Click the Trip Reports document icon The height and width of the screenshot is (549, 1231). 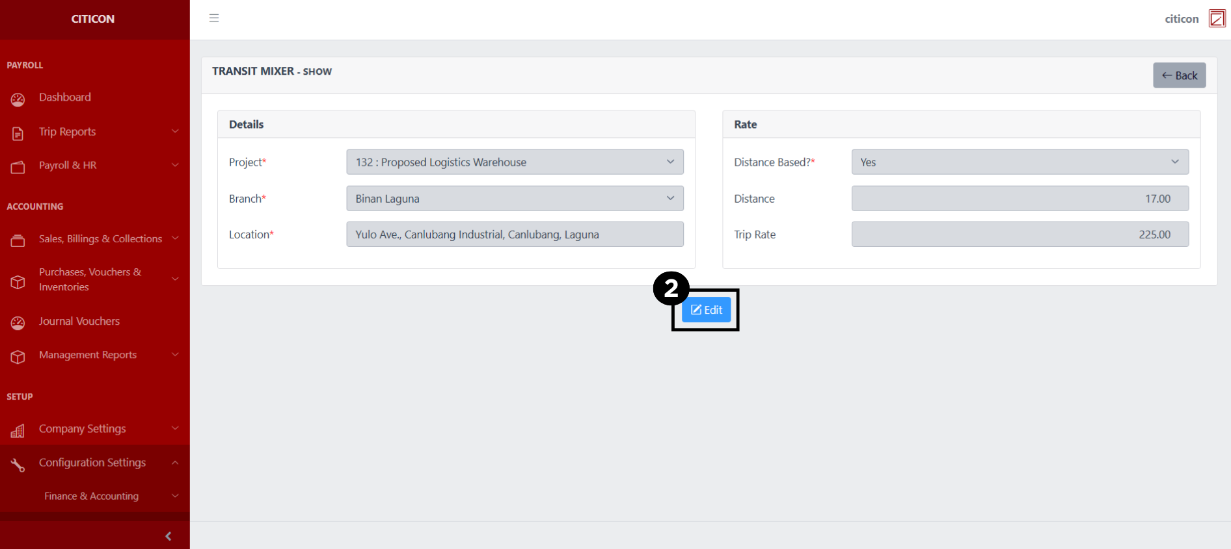pos(18,133)
